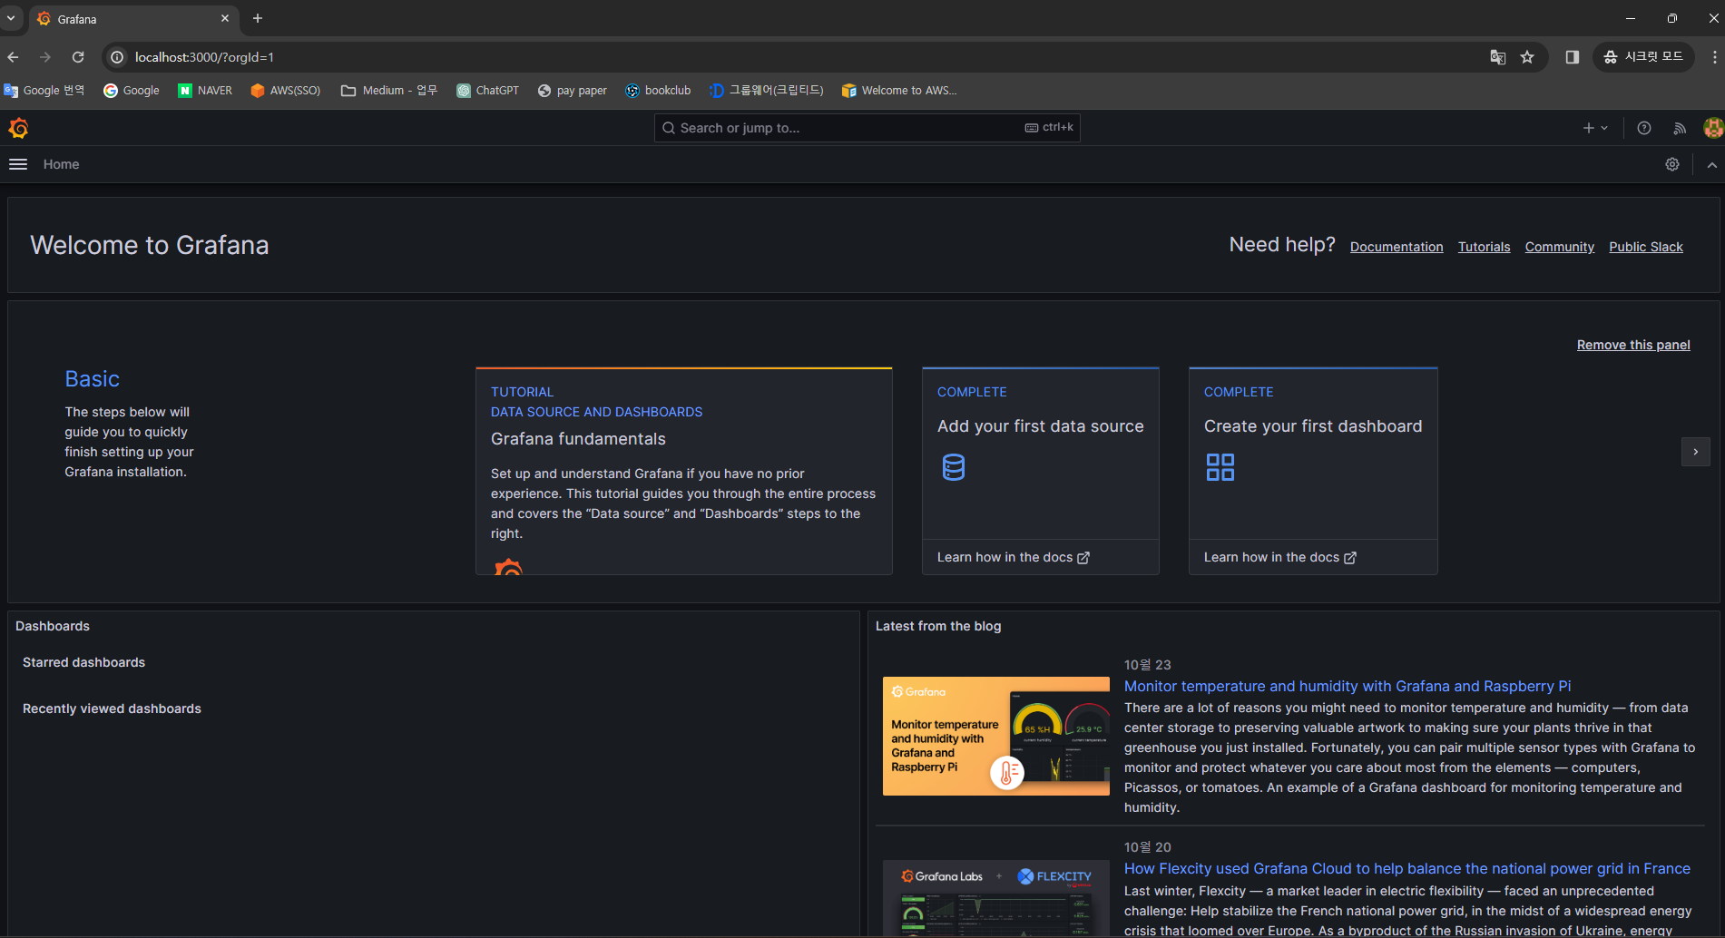Image resolution: width=1725 pixels, height=938 pixels.
Task: Collapse the top search bar with chevron
Action: coord(1711,164)
